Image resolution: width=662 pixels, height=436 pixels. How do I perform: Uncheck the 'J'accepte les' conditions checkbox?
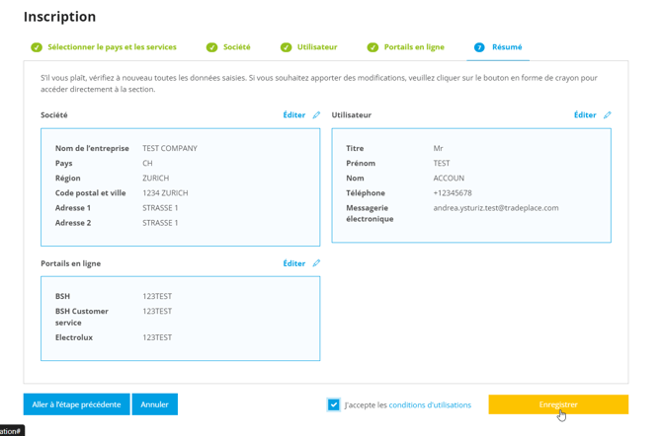pyautogui.click(x=334, y=404)
